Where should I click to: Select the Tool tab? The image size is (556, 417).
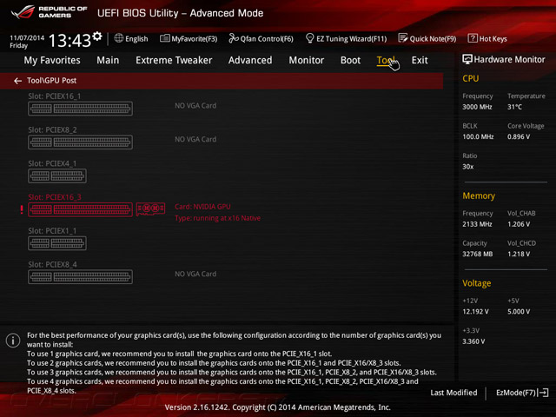[386, 60]
